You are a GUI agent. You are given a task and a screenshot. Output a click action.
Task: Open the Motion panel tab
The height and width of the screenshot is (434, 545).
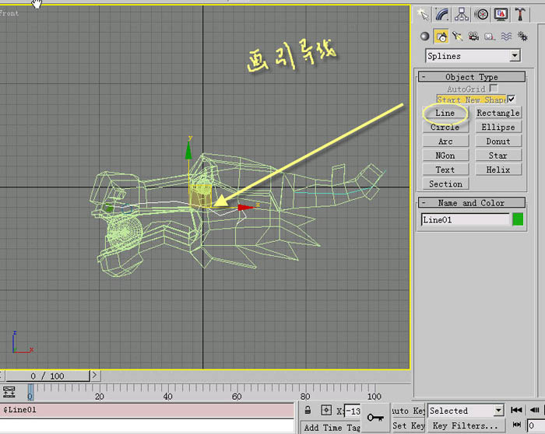[x=481, y=14]
